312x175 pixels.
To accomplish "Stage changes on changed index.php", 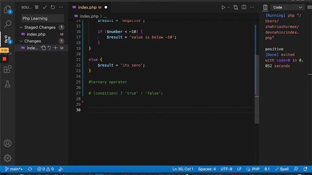I will pyautogui.click(x=55, y=48).
